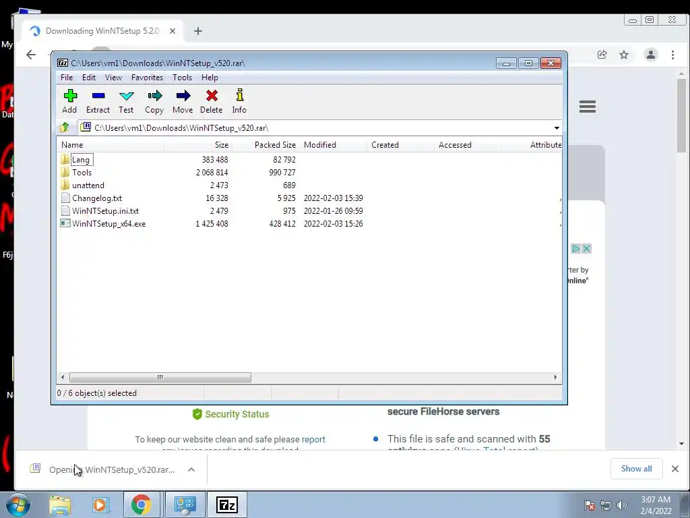Image resolution: width=690 pixels, height=518 pixels.
Task: Click the Add toolbar icon in 7-Zip
Action: pyautogui.click(x=69, y=101)
